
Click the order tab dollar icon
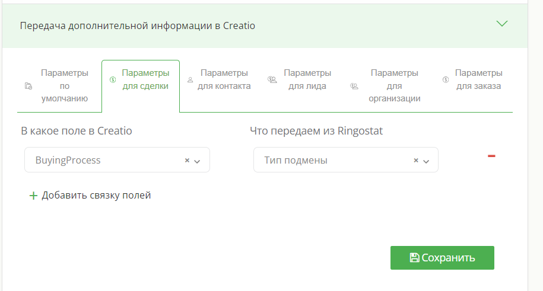(x=446, y=79)
